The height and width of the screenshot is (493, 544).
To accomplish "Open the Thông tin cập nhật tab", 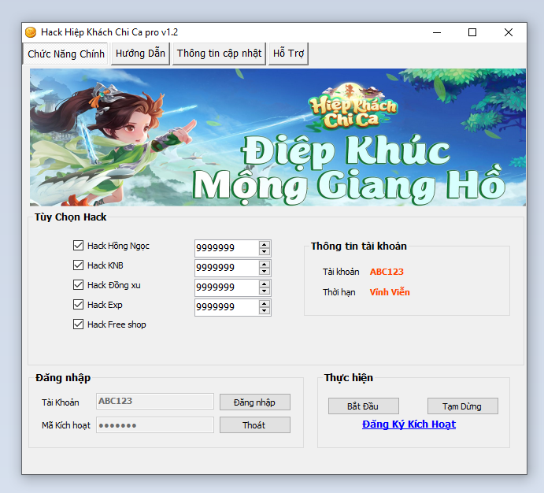I will (219, 54).
